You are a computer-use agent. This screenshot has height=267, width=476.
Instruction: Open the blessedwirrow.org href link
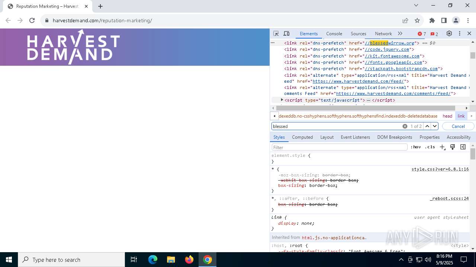pos(389,43)
